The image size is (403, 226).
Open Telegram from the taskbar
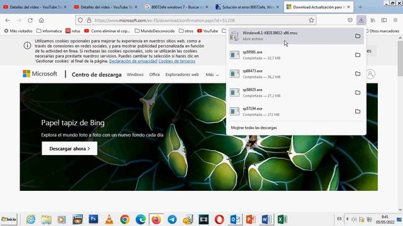tap(172, 220)
